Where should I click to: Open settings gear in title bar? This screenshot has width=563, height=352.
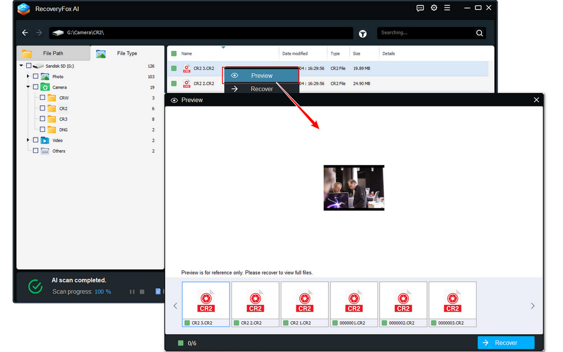pyautogui.click(x=434, y=8)
